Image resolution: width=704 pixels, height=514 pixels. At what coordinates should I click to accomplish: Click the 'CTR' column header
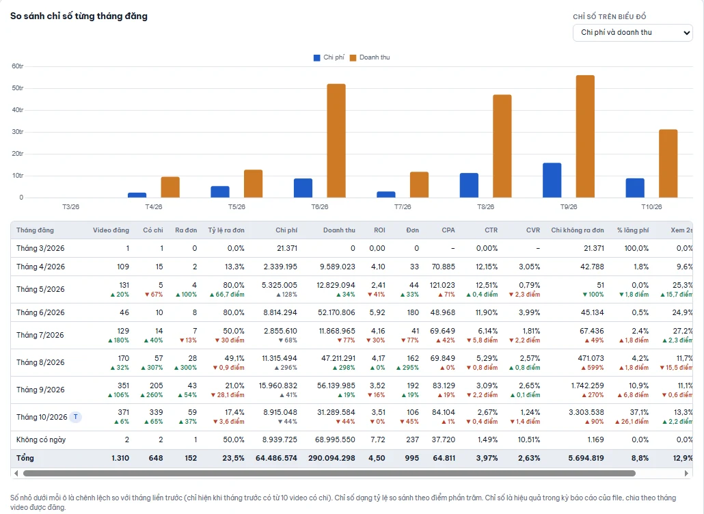pyautogui.click(x=491, y=230)
